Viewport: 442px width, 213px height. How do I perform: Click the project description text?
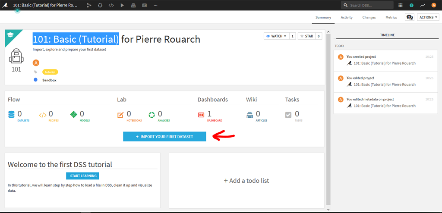coord(69,49)
